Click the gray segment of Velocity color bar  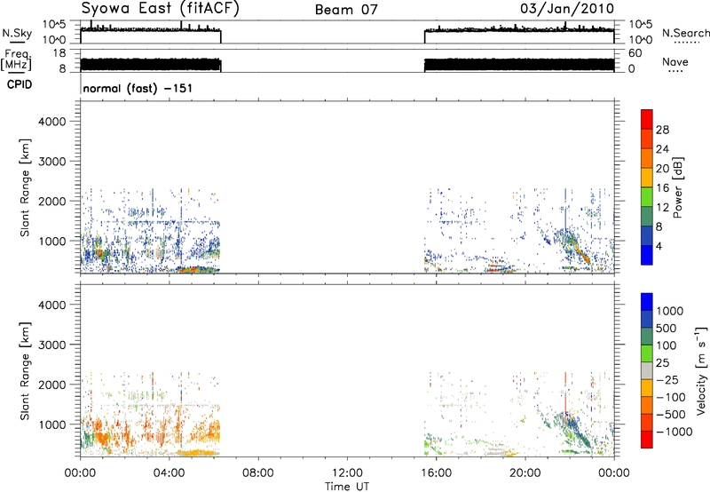click(x=647, y=371)
